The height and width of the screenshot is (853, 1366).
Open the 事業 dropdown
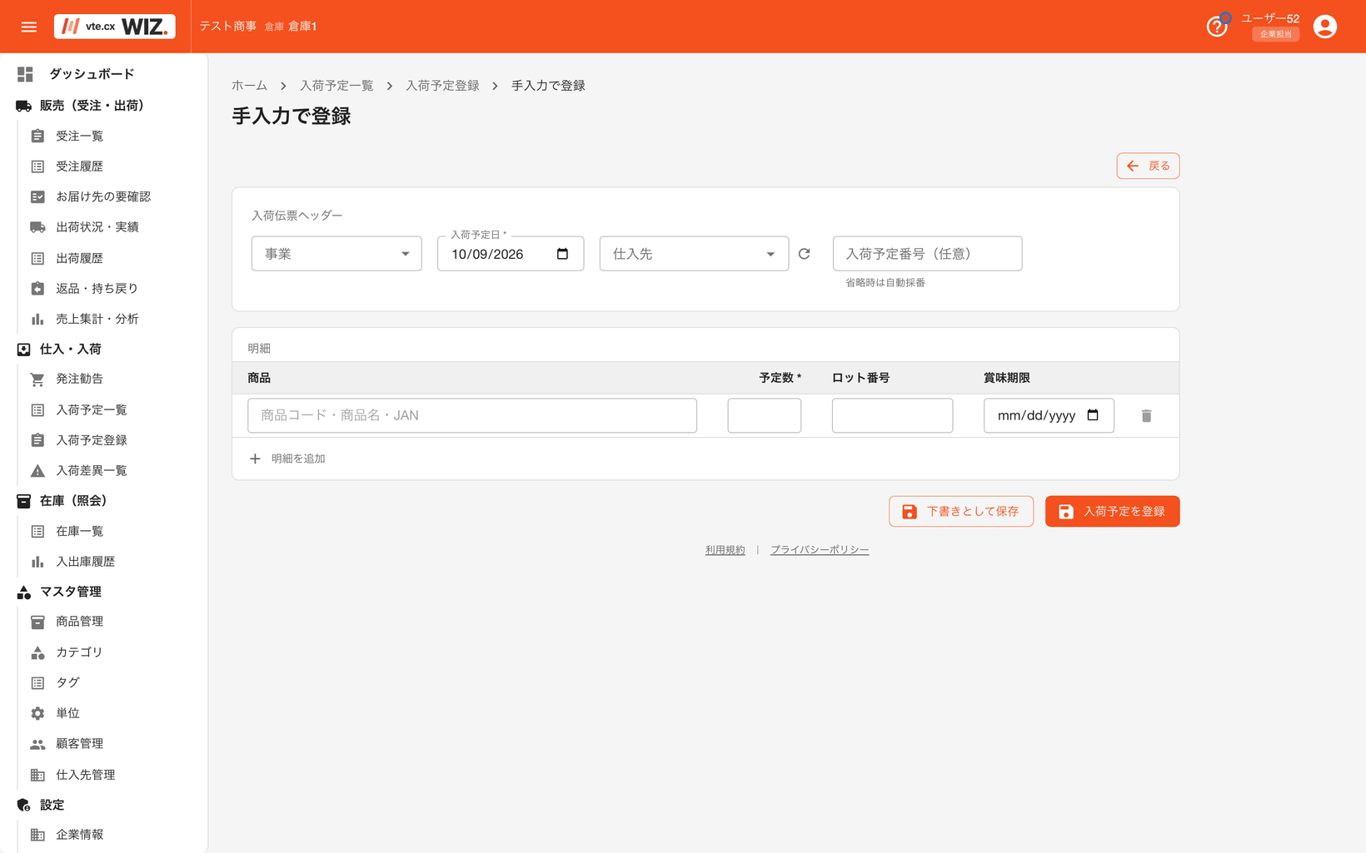[337, 254]
